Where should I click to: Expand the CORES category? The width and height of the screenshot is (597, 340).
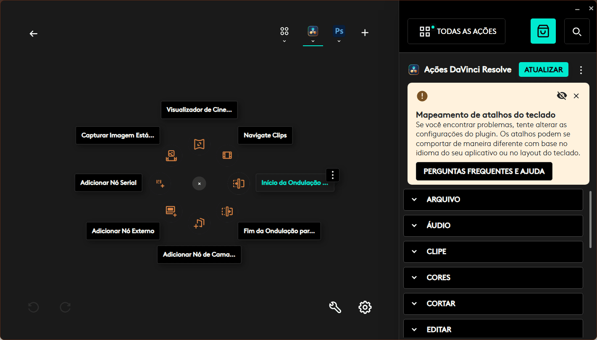coord(493,278)
